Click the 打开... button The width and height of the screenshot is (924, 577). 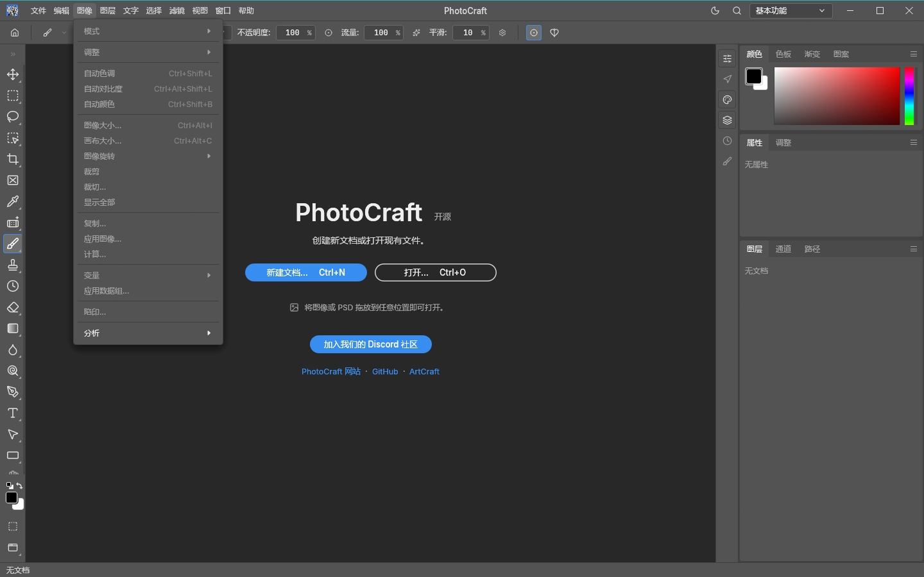(x=436, y=272)
